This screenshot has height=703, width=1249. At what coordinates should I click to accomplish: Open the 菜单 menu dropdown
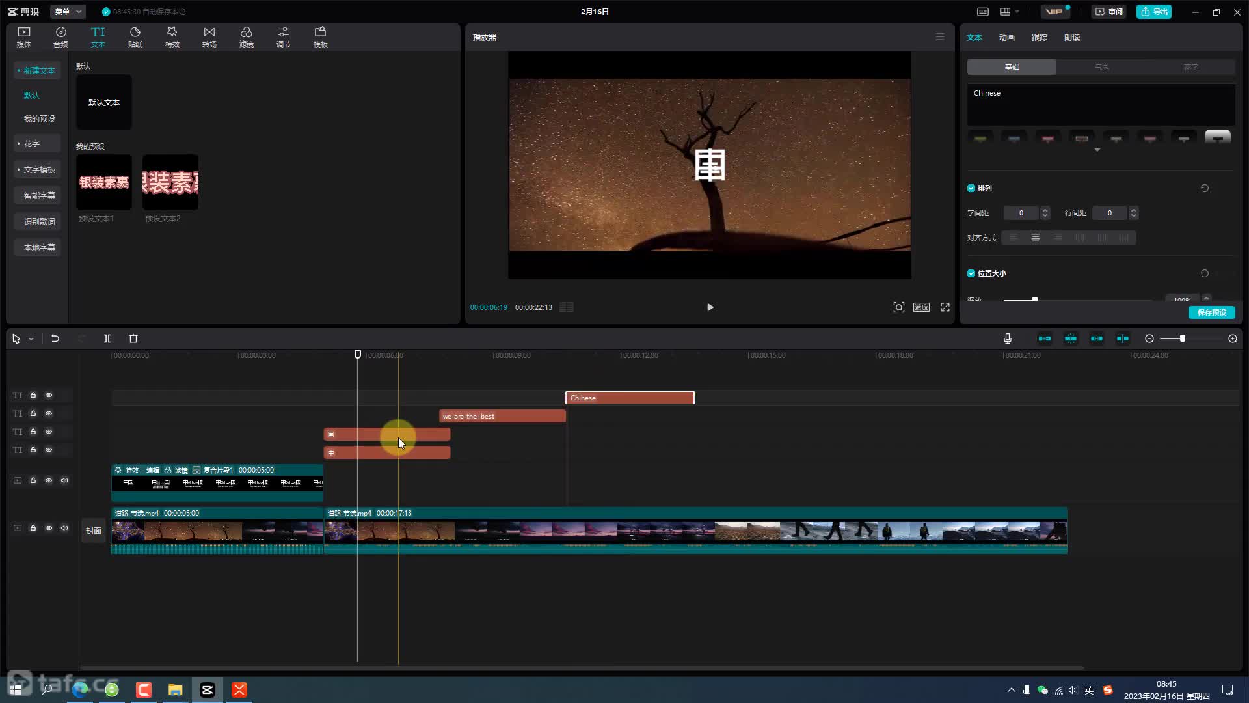point(68,12)
